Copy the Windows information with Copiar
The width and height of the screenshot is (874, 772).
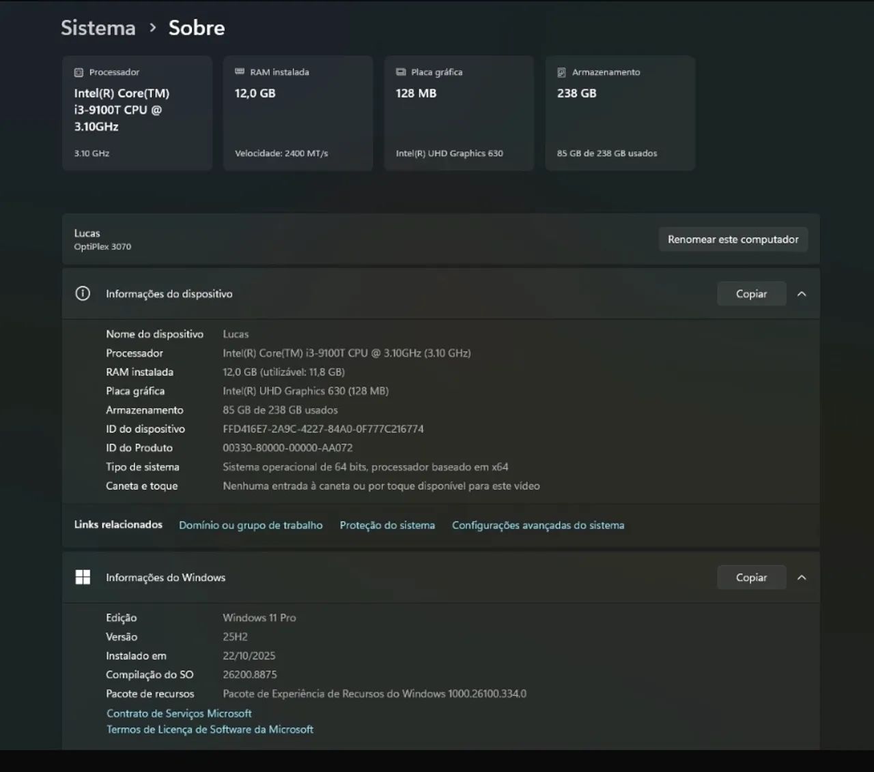tap(751, 578)
